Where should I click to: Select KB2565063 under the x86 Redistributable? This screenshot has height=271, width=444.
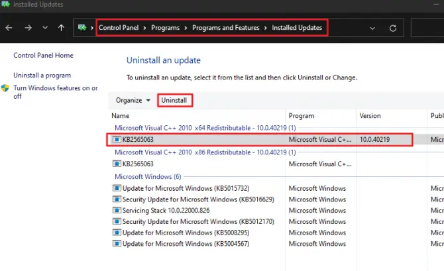click(138, 164)
